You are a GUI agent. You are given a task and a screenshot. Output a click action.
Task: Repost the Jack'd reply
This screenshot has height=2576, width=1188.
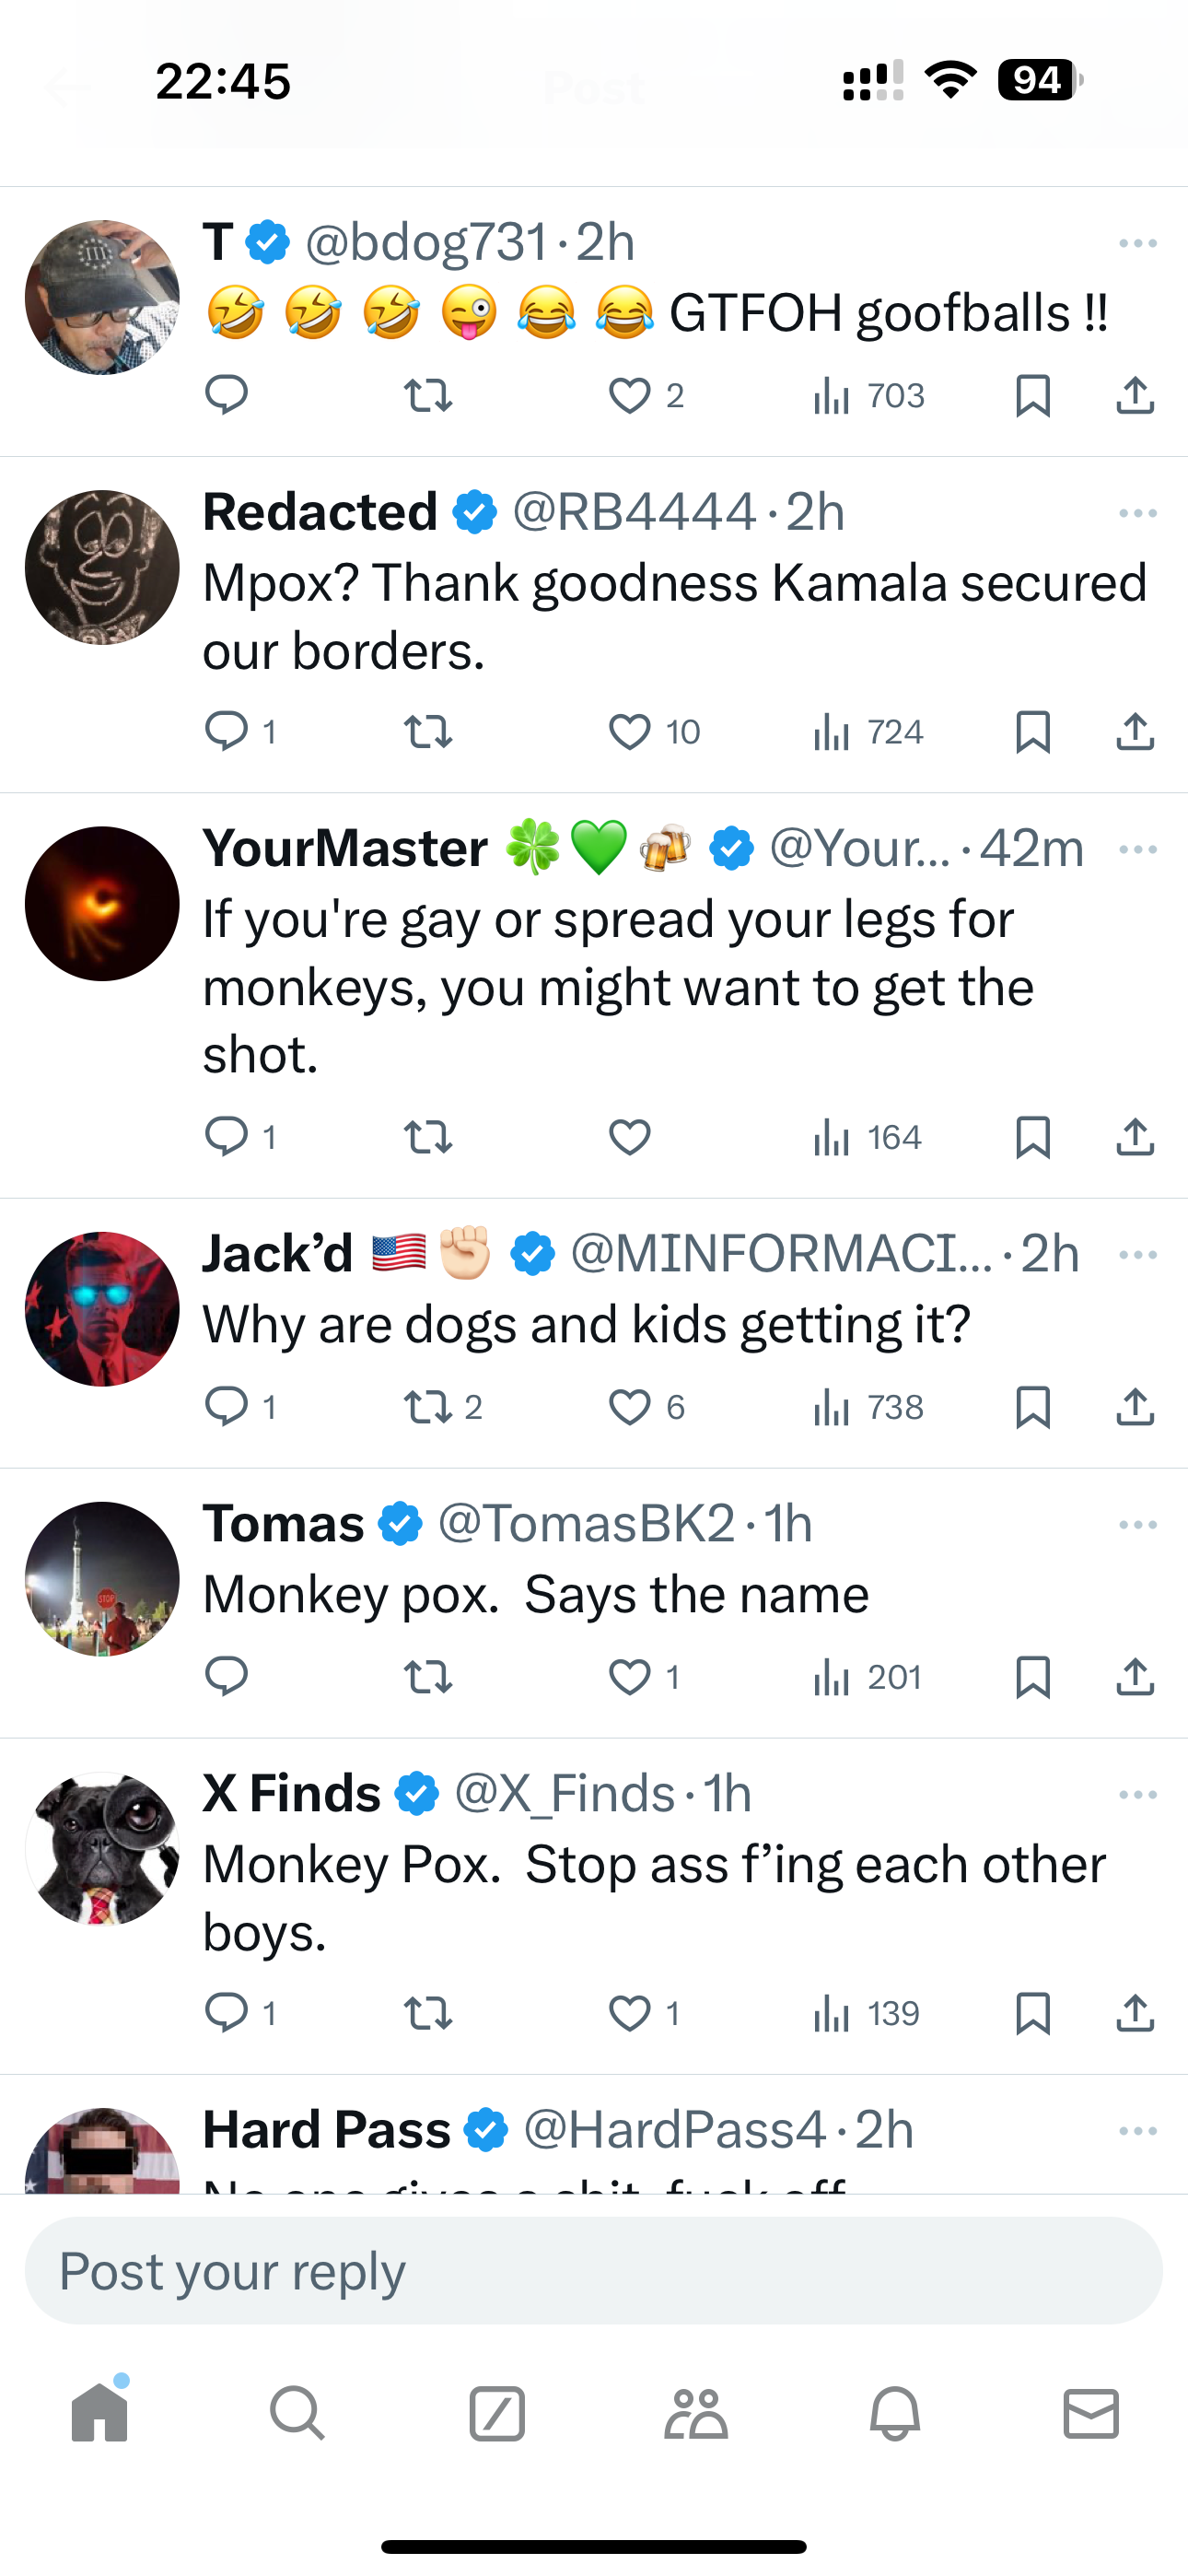pos(428,1407)
